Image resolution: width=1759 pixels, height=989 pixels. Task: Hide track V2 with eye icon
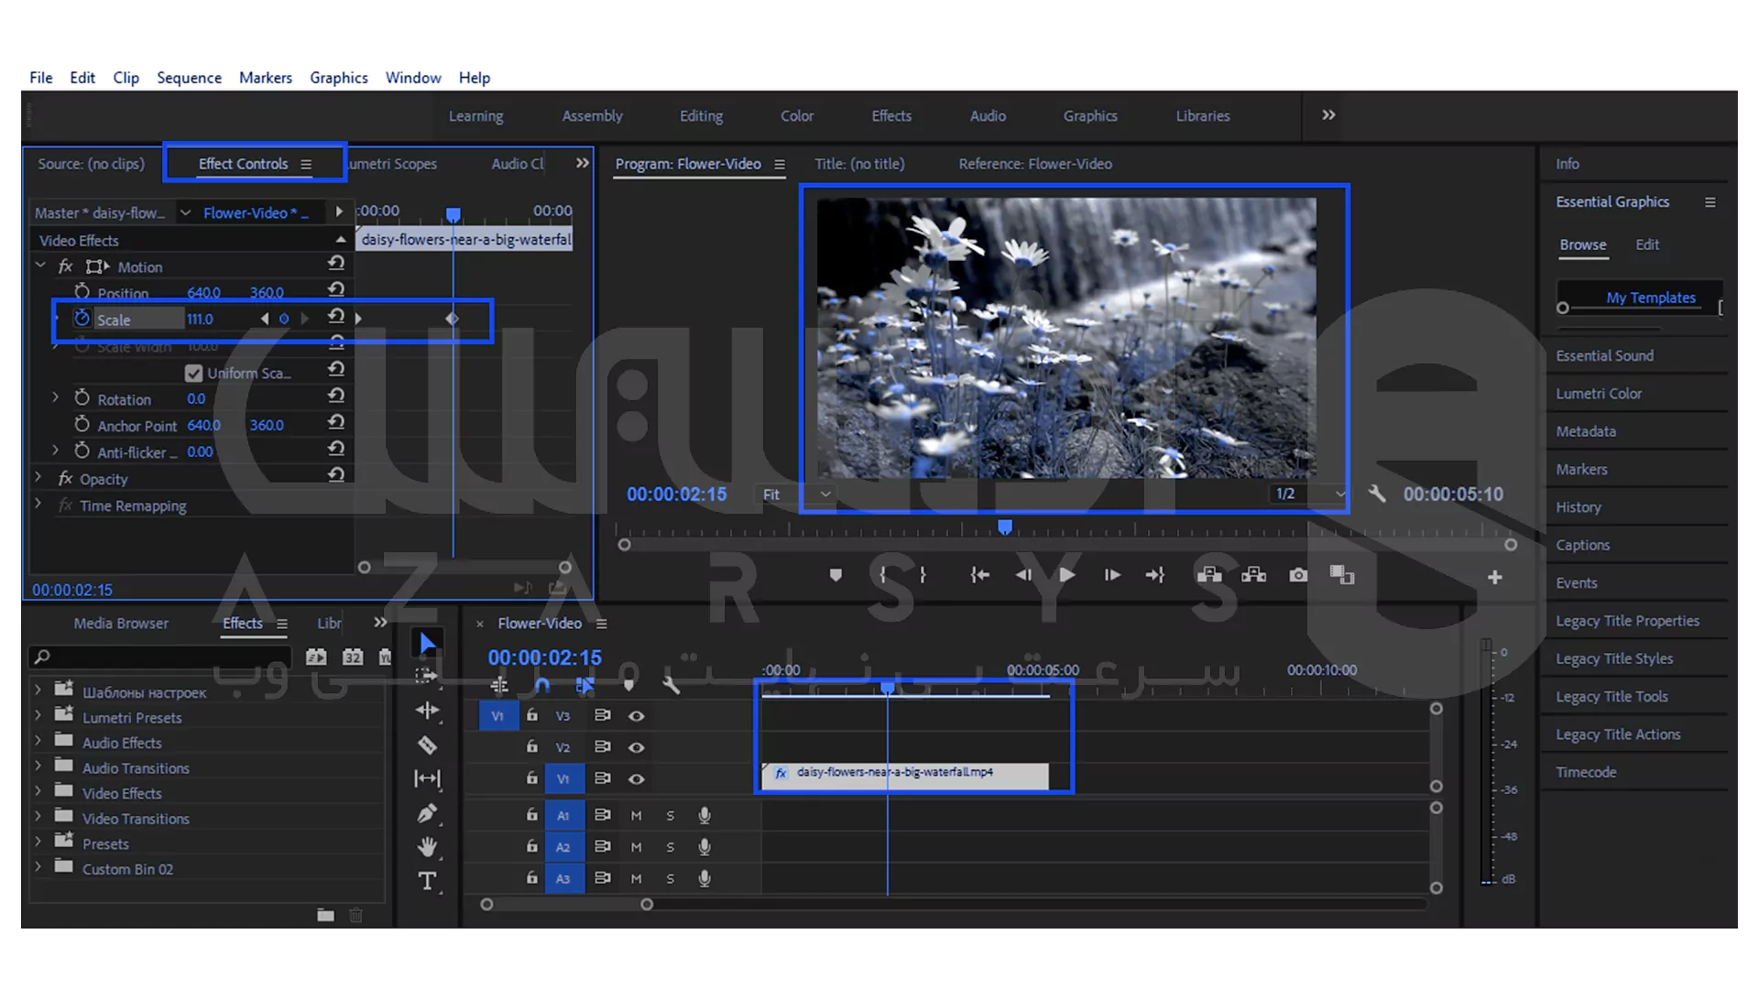click(x=636, y=747)
